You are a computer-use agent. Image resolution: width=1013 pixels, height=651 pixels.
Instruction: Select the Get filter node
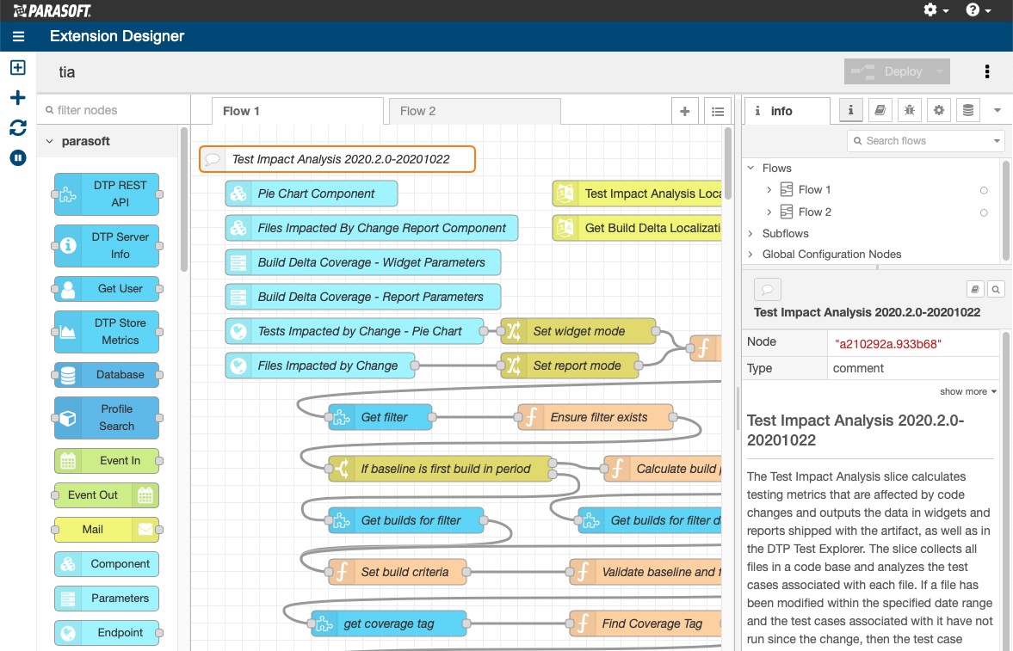point(380,417)
